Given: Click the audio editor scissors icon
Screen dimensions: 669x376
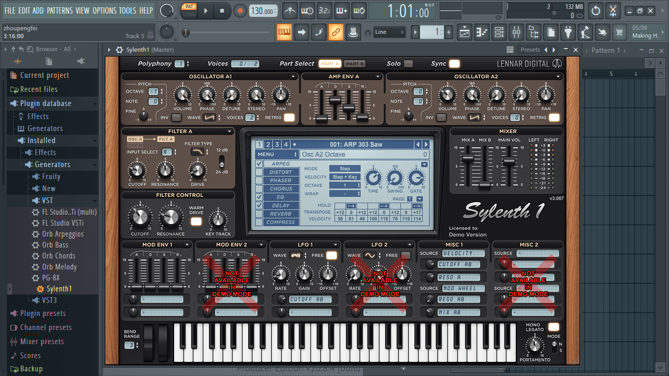Looking at the screenshot, I should (x=613, y=10).
